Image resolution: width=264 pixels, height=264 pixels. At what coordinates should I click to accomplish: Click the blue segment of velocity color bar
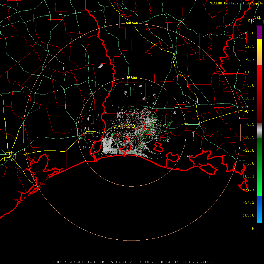(x=259, y=209)
